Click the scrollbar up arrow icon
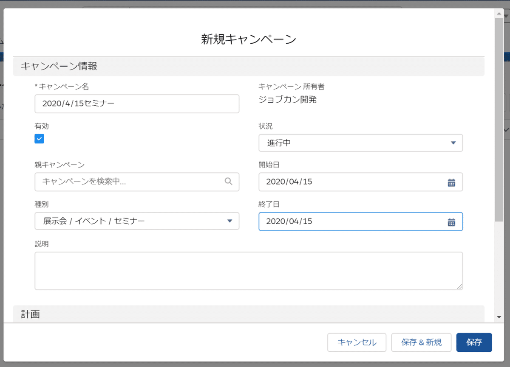 pos(499,13)
